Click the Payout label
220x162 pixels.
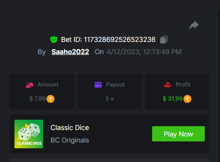click(116, 85)
